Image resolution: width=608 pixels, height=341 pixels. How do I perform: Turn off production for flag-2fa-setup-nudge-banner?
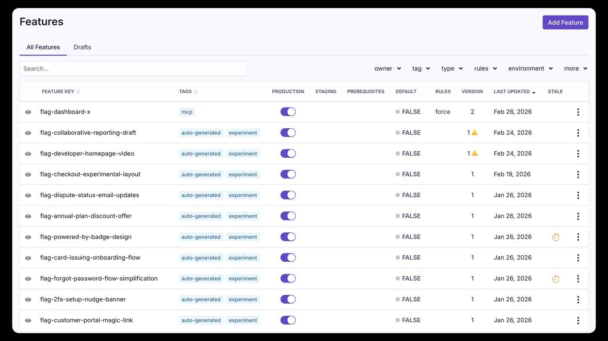pyautogui.click(x=288, y=299)
